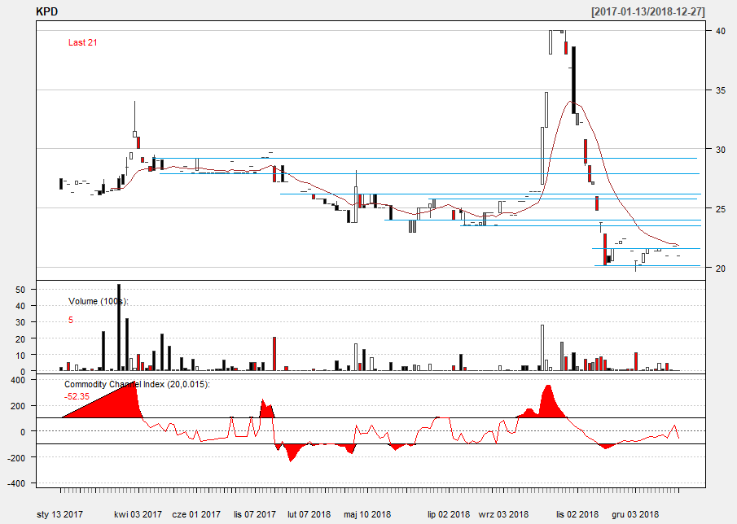Click the 'maj 10 2018' date label
This screenshot has height=524, width=737.
(367, 514)
